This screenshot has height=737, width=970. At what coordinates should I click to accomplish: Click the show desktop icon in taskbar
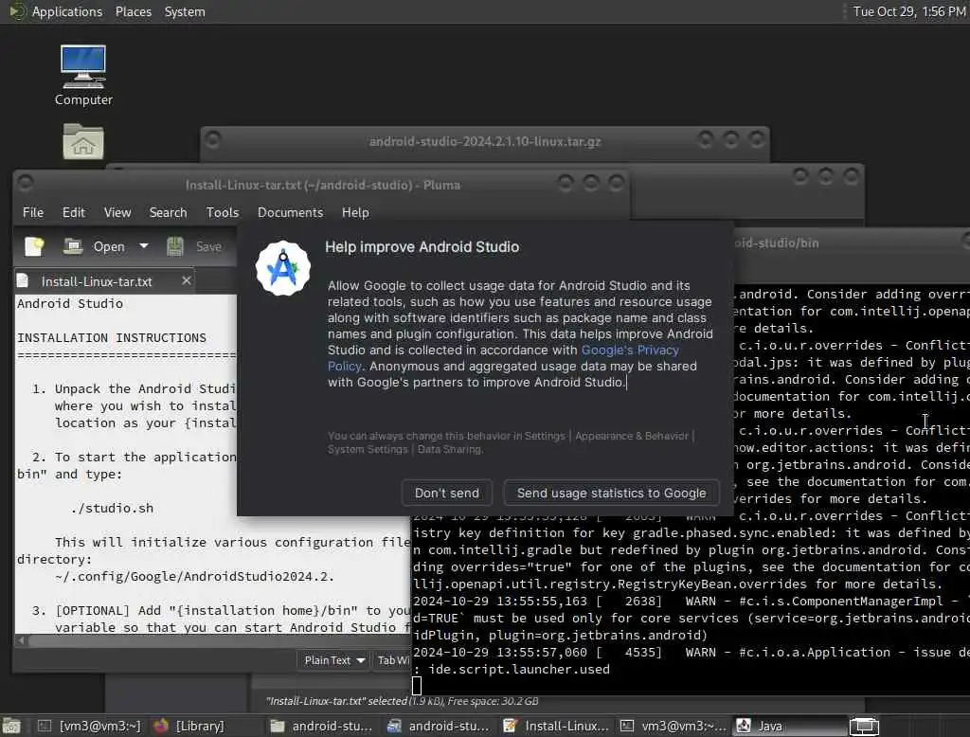point(11,726)
